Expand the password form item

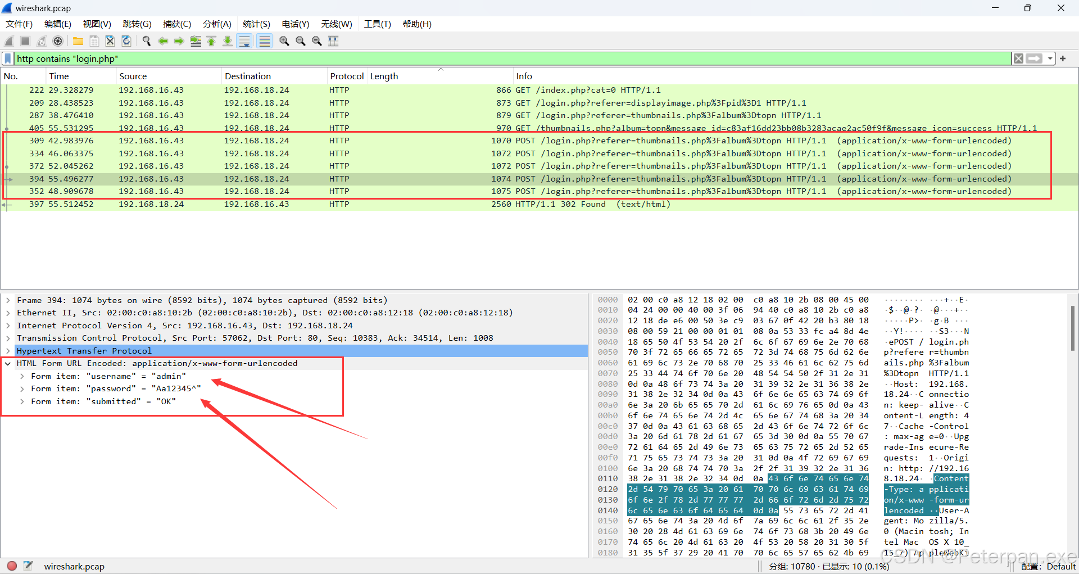point(22,388)
